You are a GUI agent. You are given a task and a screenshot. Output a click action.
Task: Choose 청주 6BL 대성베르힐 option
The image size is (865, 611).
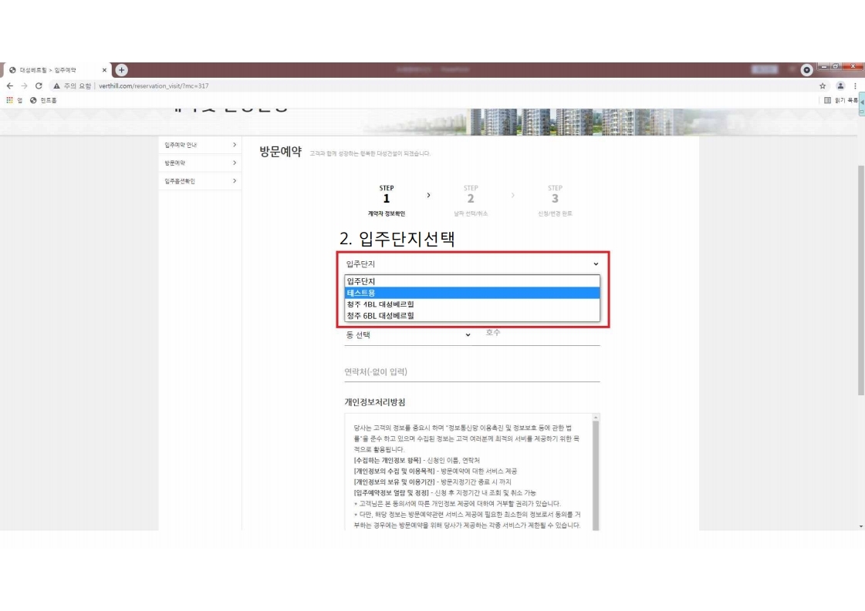(471, 315)
